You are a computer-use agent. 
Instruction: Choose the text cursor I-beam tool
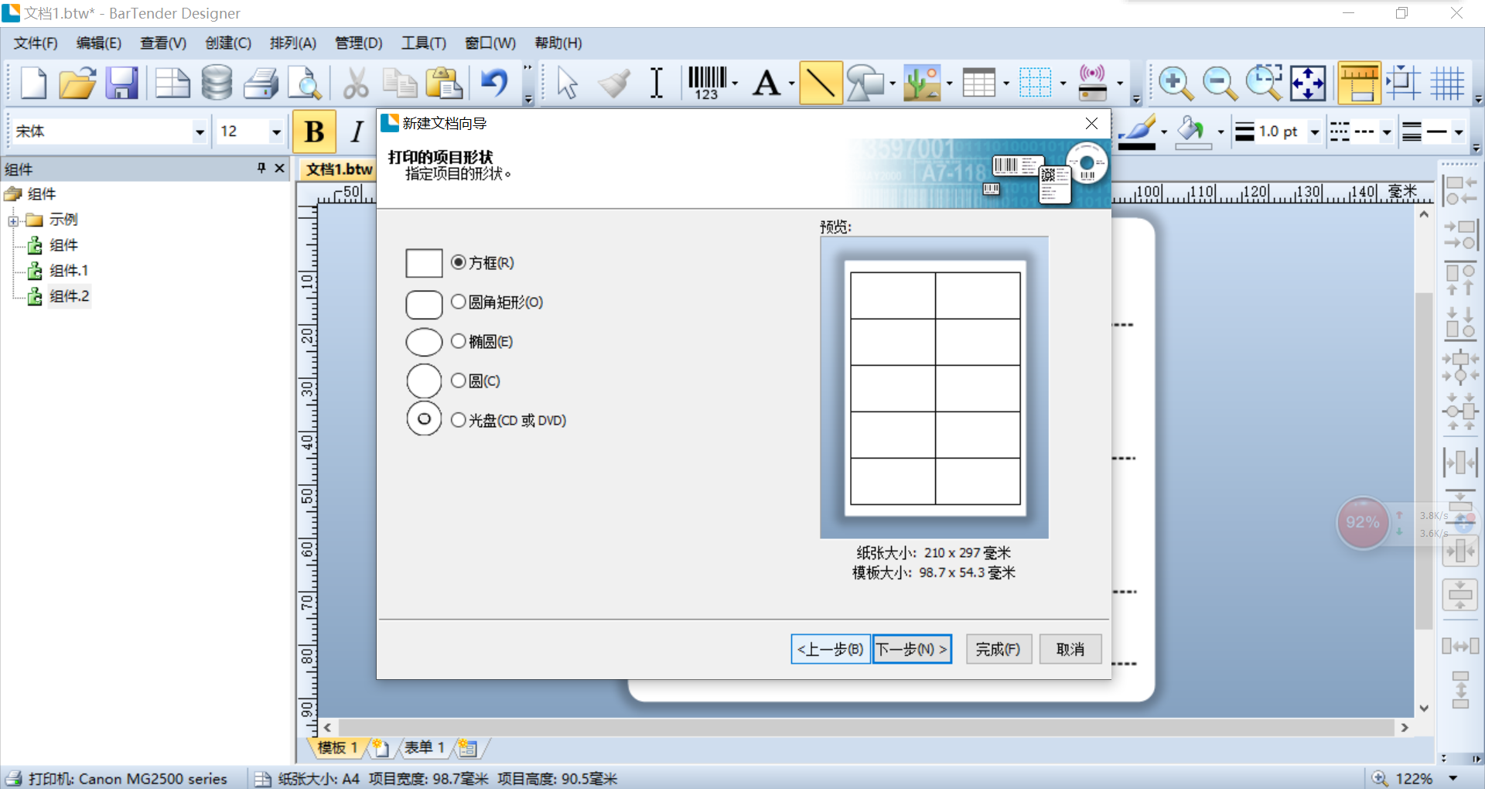[657, 83]
